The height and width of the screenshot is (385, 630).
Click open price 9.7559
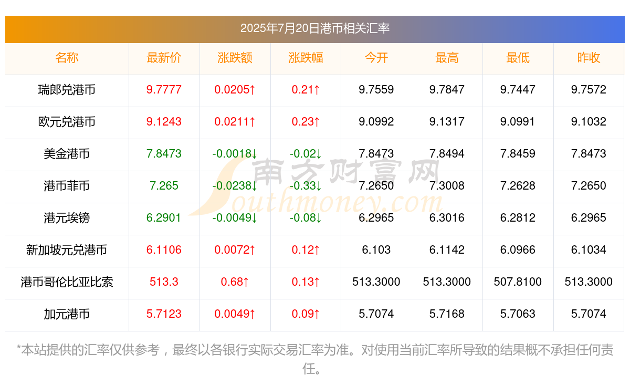pyautogui.click(x=376, y=90)
